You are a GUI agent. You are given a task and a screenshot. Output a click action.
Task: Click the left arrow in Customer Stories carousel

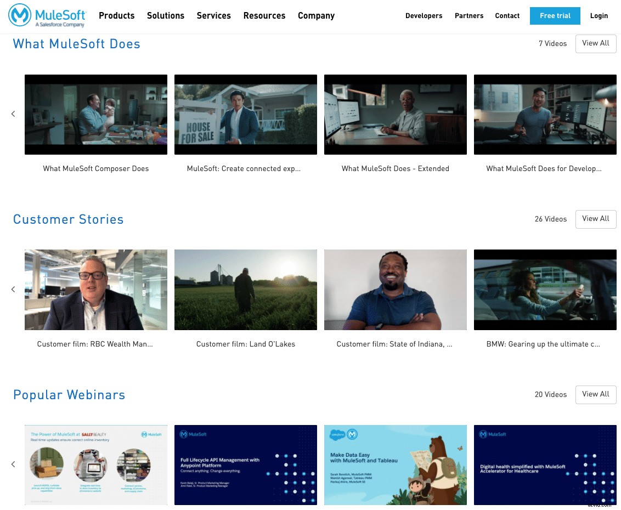tap(13, 290)
